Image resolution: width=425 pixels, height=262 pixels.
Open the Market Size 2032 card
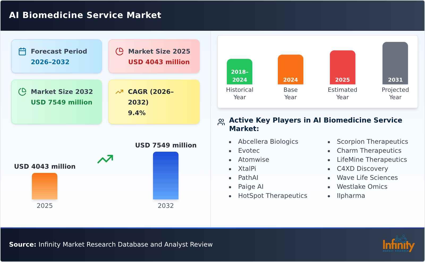(x=57, y=102)
